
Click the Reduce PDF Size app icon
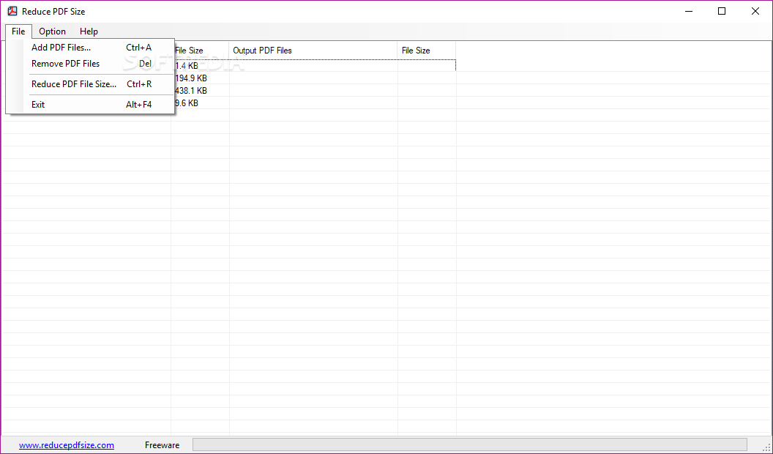(12, 11)
